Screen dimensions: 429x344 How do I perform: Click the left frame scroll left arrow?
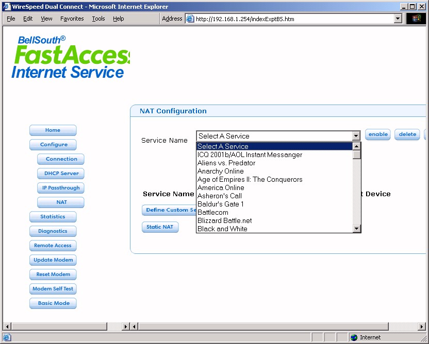(7, 326)
